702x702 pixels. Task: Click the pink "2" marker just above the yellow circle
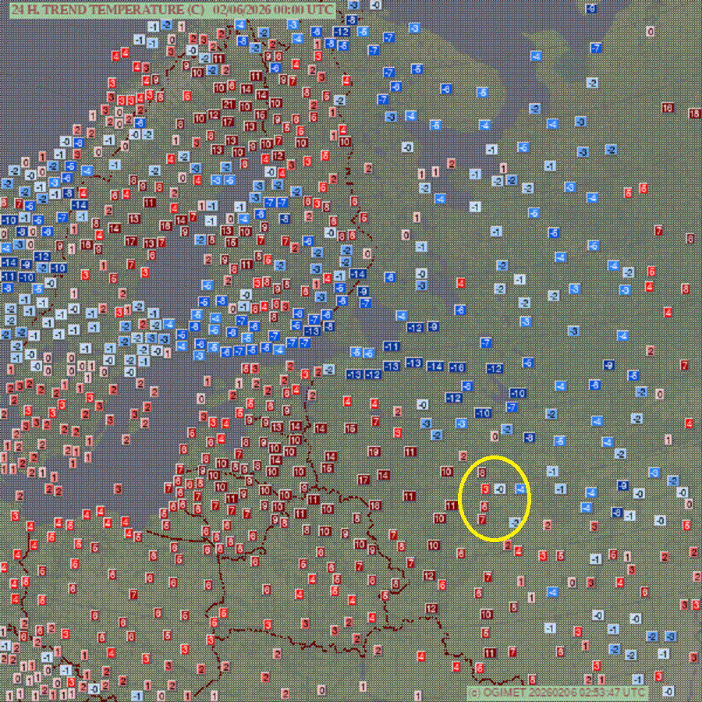tap(463, 456)
